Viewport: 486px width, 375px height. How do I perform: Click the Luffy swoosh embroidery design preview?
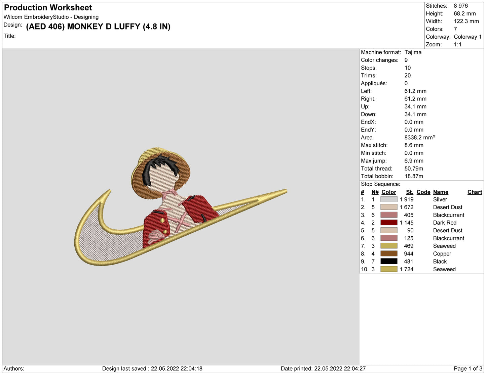(181, 206)
